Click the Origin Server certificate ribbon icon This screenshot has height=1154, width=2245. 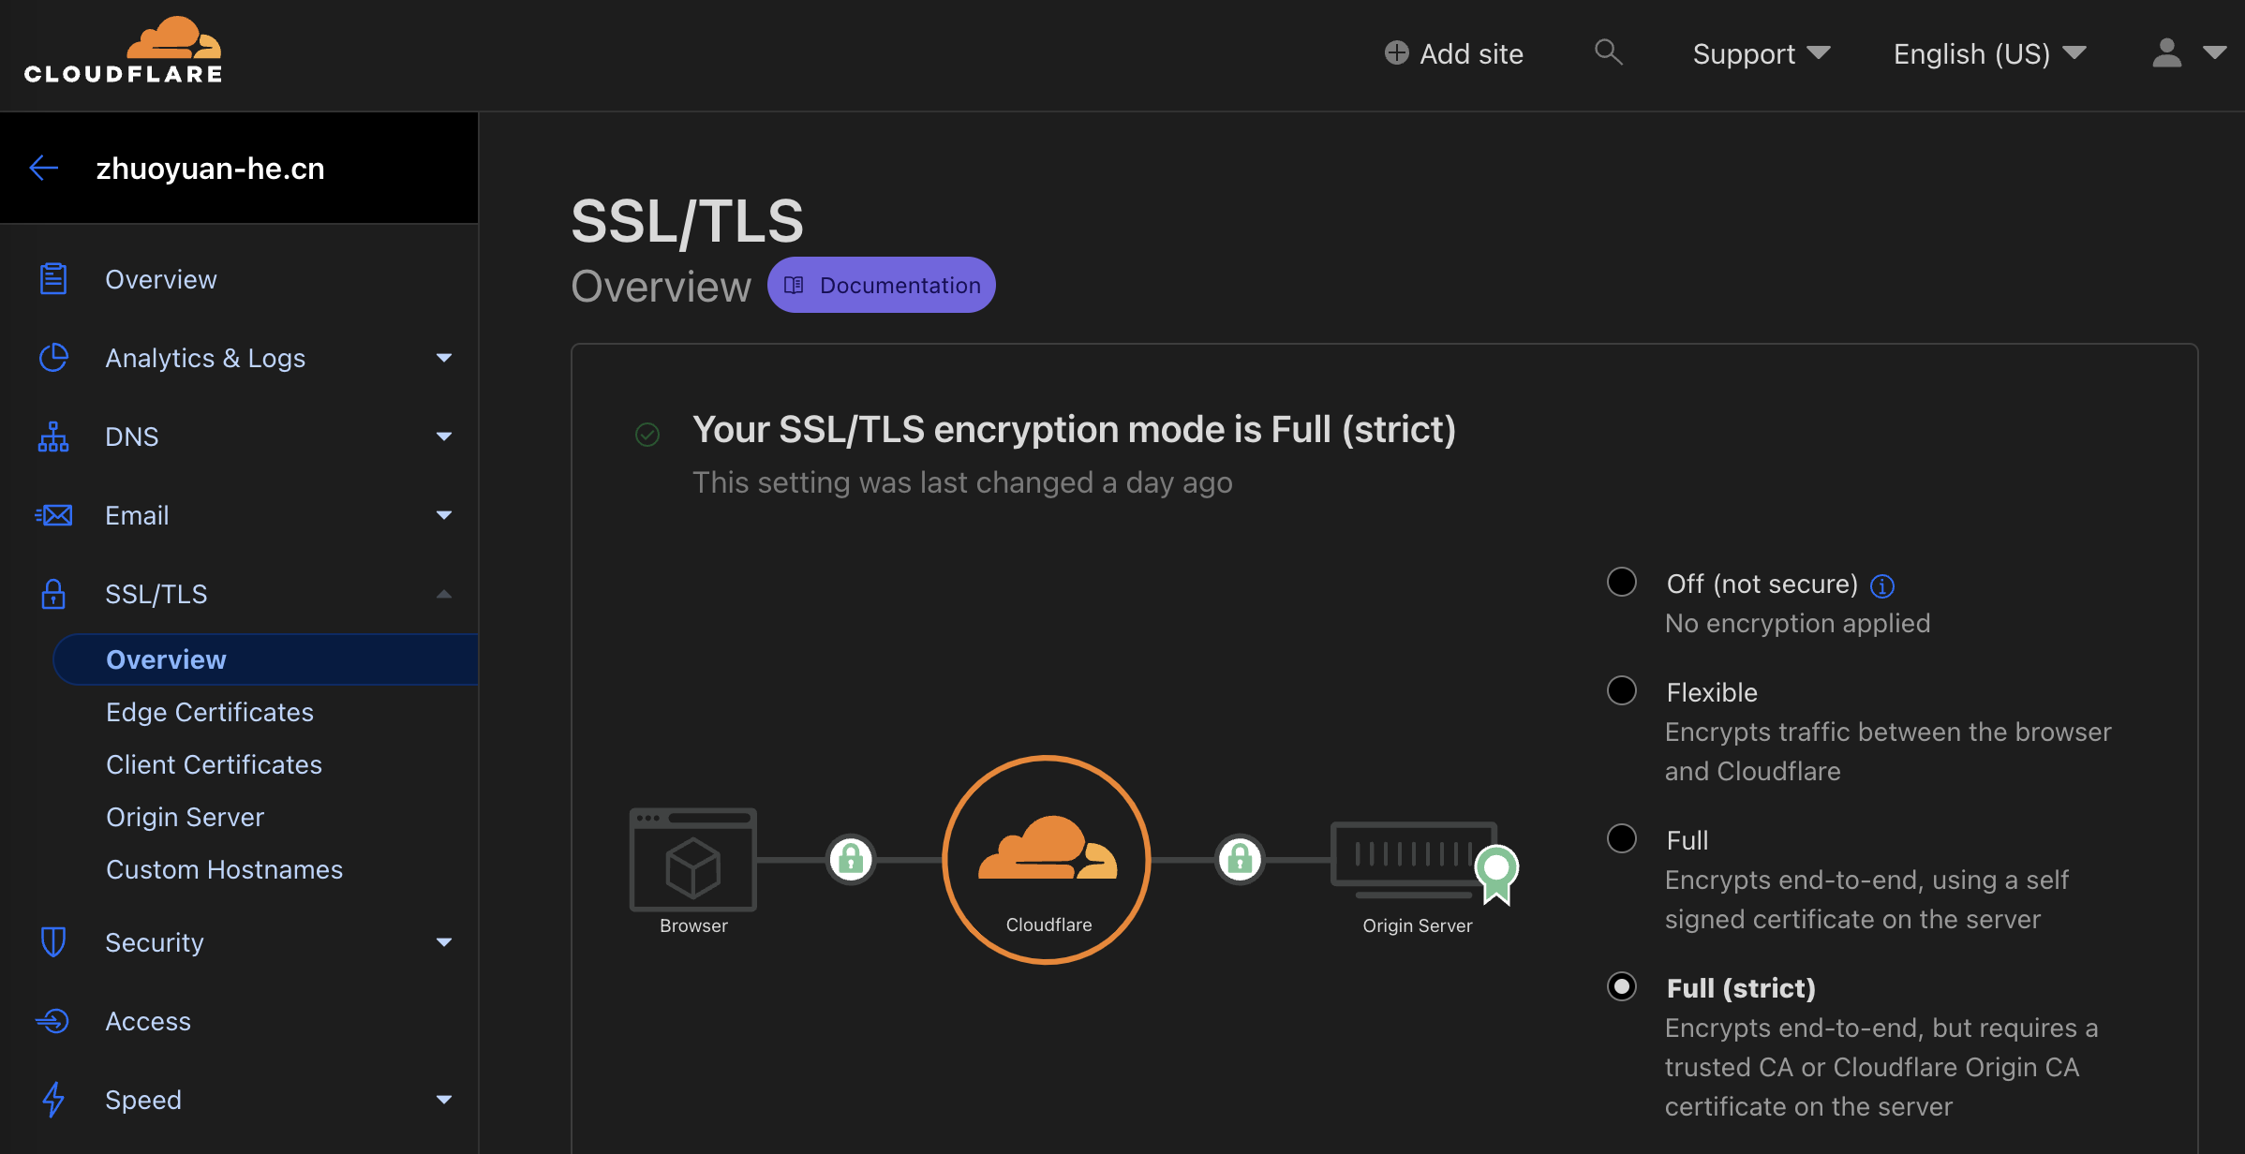(x=1496, y=874)
